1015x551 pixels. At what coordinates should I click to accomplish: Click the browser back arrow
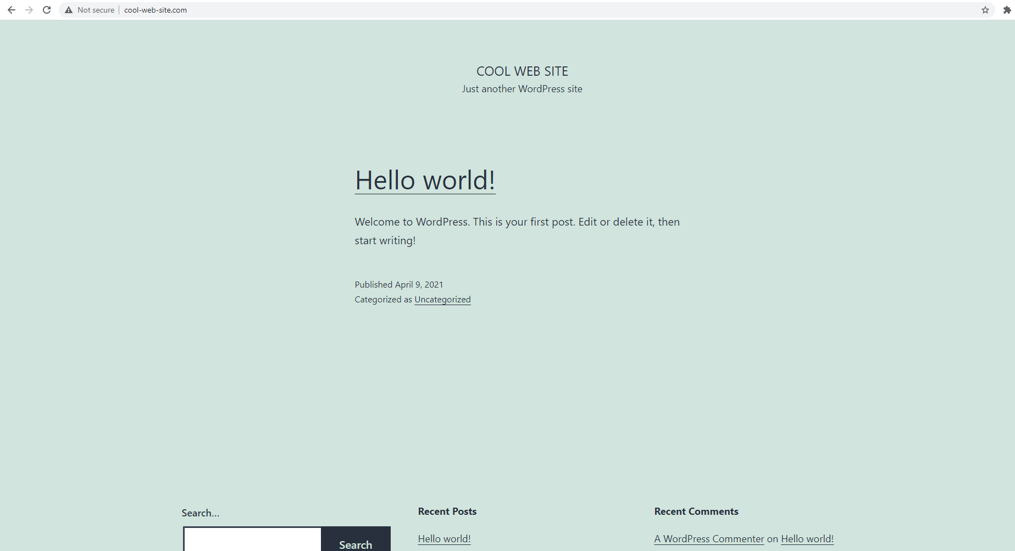pyautogui.click(x=12, y=10)
